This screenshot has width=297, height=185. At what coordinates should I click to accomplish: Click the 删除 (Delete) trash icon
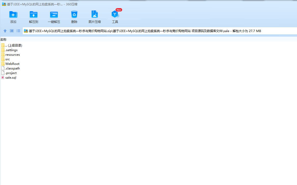coord(74,15)
